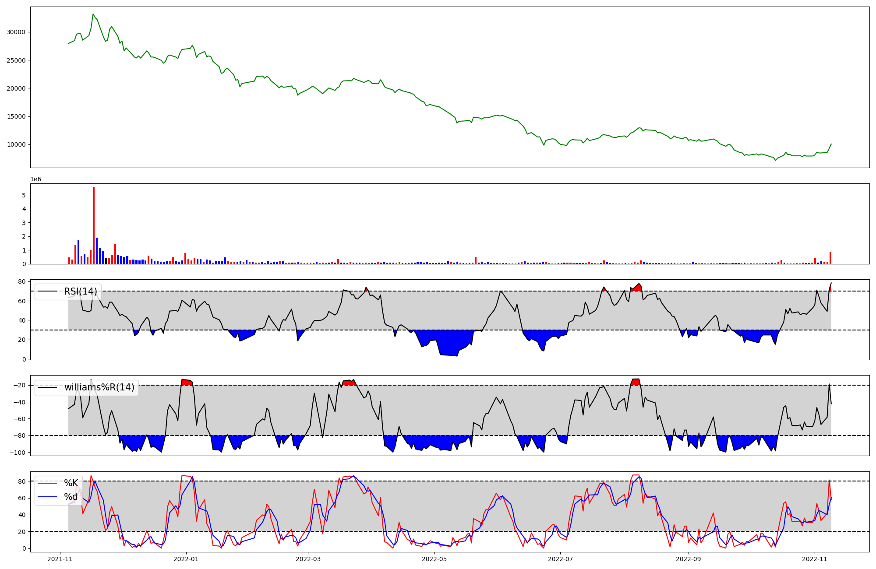Click the 2021-11 date tick label
Viewport: 876px width, 569px height.
click(60, 559)
